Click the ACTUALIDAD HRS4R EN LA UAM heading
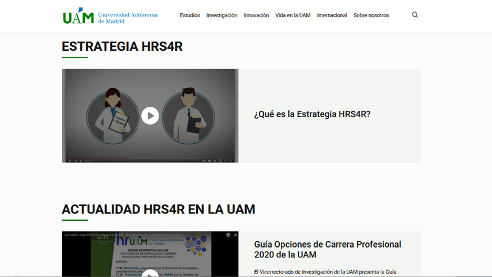492x277 pixels. pyautogui.click(x=159, y=209)
